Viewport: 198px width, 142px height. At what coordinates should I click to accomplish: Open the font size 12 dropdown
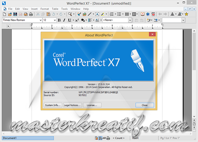click(55, 20)
